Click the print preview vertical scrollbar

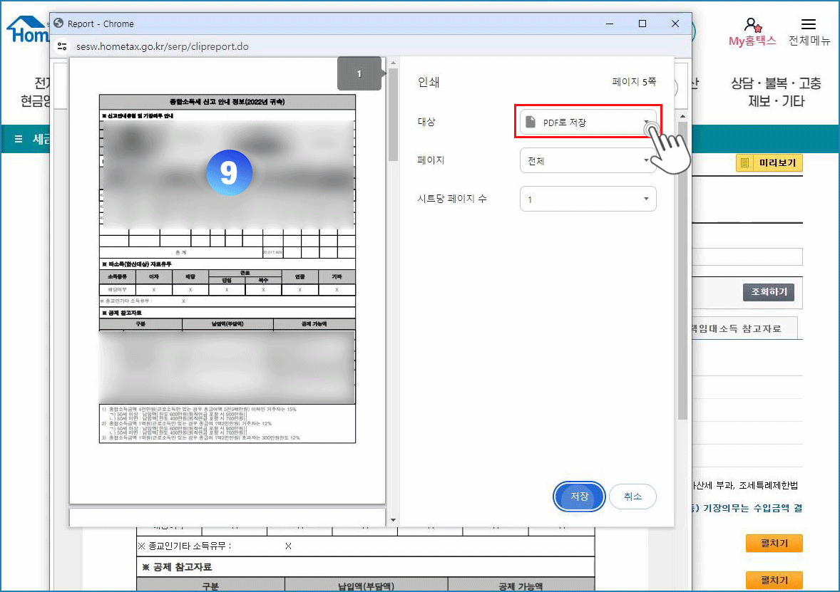click(x=393, y=115)
